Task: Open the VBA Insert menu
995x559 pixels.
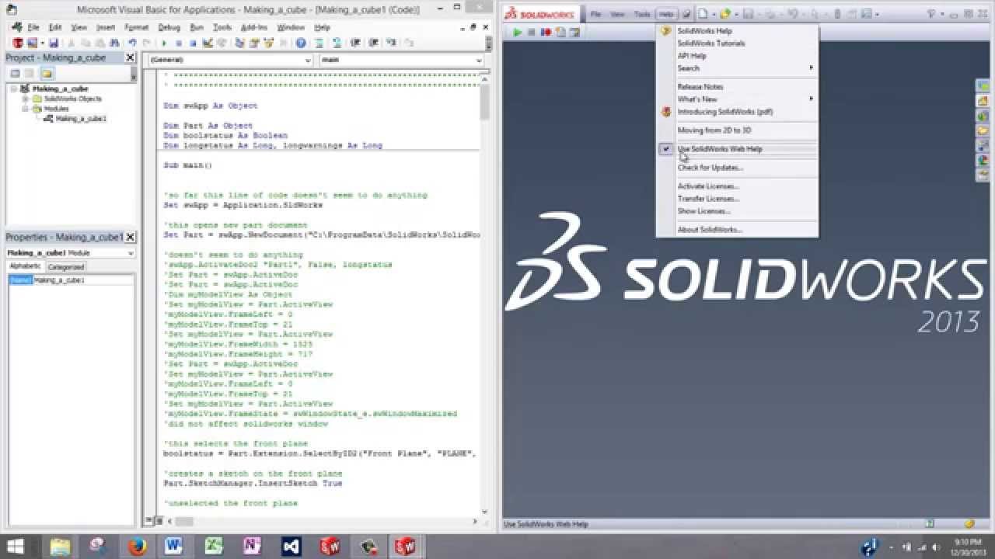Action: pyautogui.click(x=106, y=27)
